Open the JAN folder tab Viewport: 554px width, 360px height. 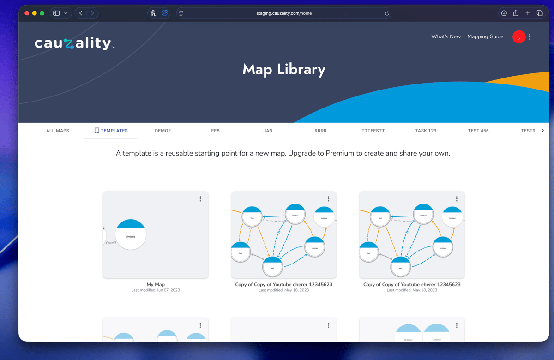(268, 131)
